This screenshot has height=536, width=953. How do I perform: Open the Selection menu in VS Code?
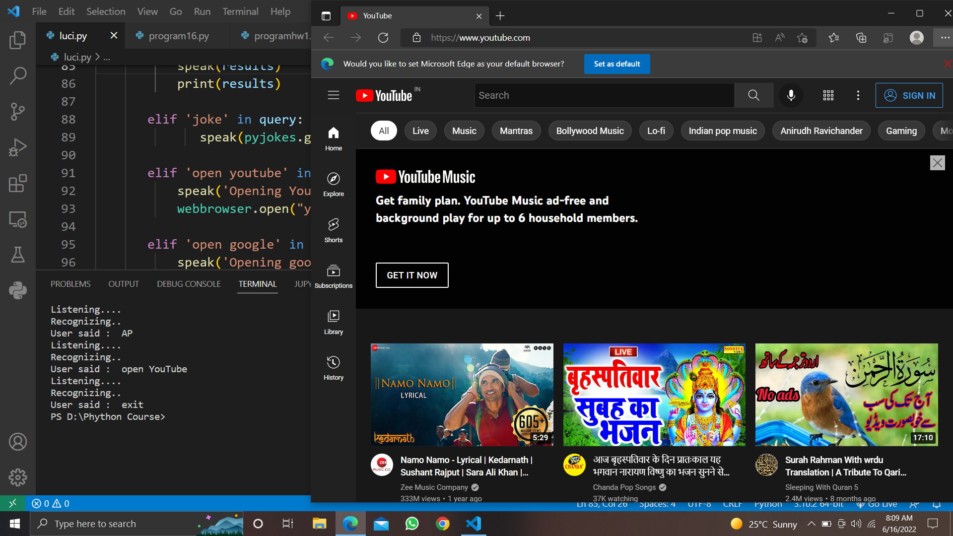[106, 11]
